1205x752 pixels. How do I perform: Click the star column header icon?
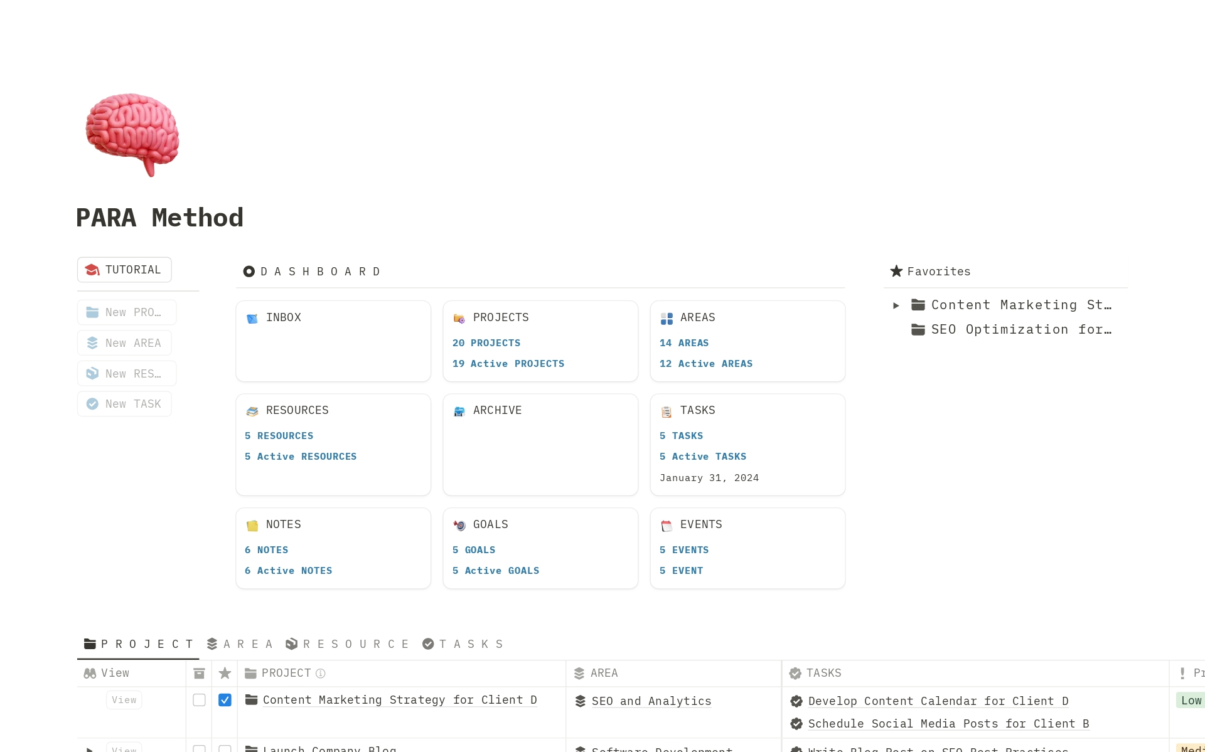tap(225, 673)
